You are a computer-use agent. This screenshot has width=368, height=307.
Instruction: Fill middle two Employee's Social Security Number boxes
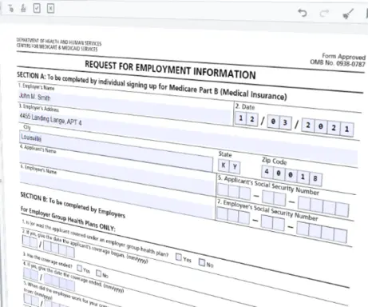click(273, 222)
